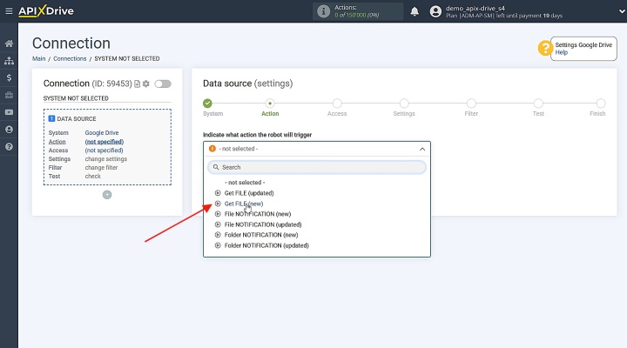The width and height of the screenshot is (627, 348).
Task: Toggle the connection on/off switch
Action: click(163, 84)
